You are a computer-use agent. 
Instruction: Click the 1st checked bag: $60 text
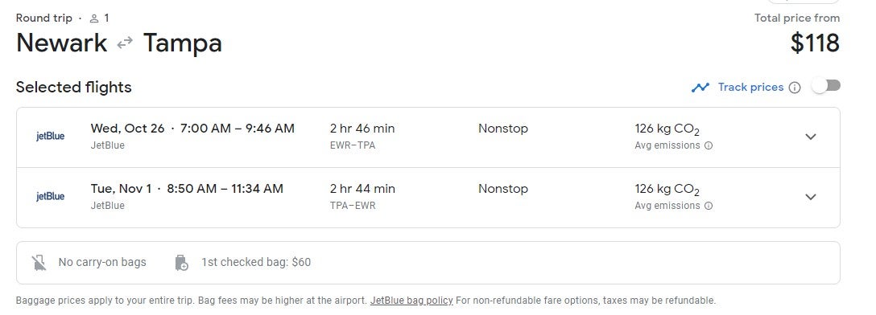[256, 262]
